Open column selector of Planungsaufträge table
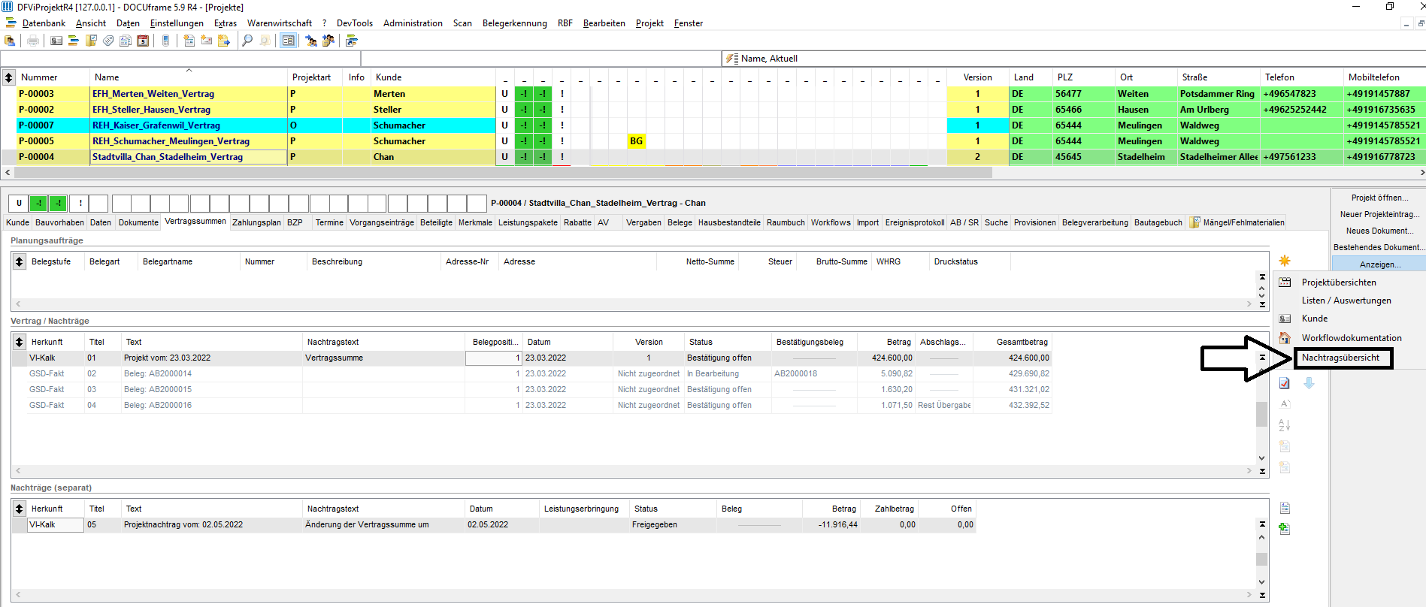Image resolution: width=1426 pixels, height=607 pixels. (20, 261)
